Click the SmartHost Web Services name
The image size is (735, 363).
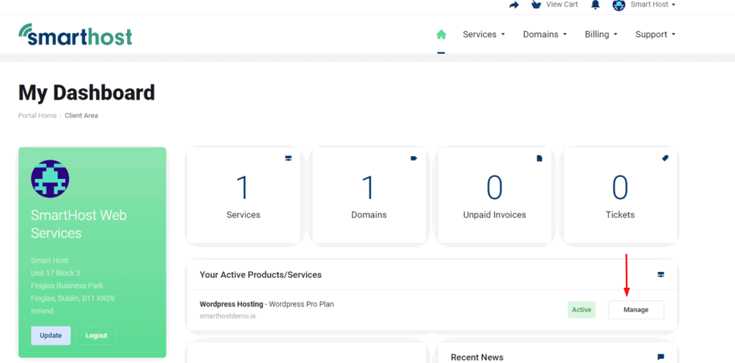click(79, 224)
